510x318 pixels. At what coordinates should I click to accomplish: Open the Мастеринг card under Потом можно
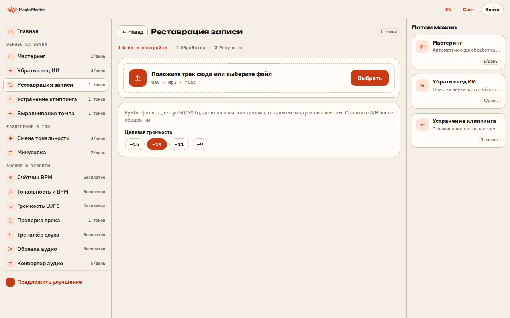[x=458, y=52]
